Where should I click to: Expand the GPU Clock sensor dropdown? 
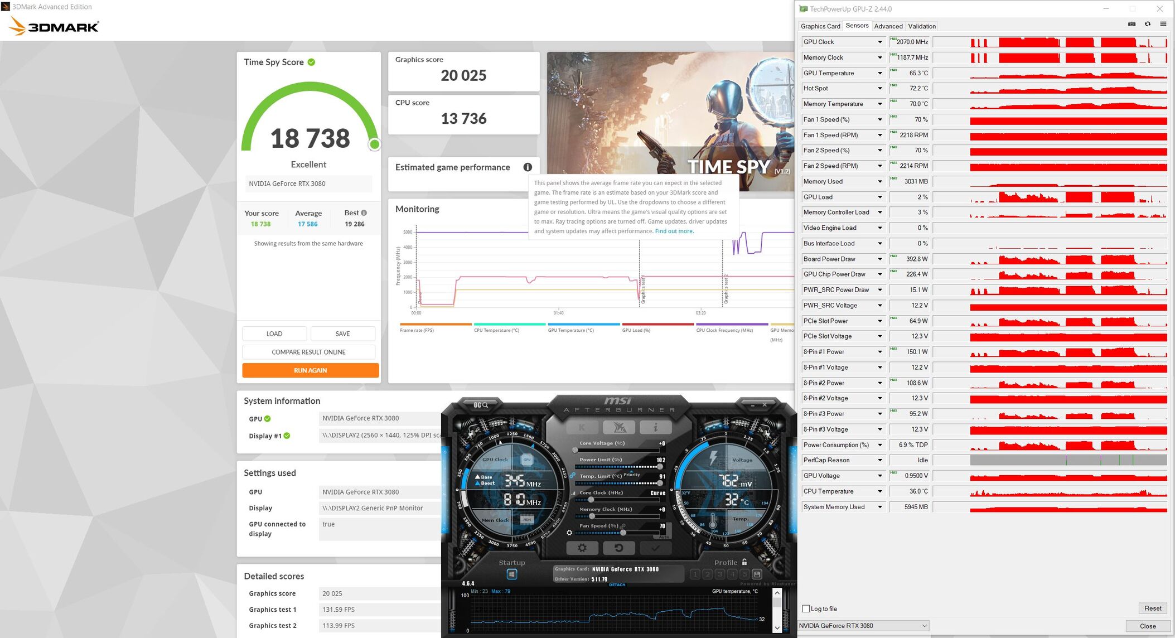click(880, 42)
